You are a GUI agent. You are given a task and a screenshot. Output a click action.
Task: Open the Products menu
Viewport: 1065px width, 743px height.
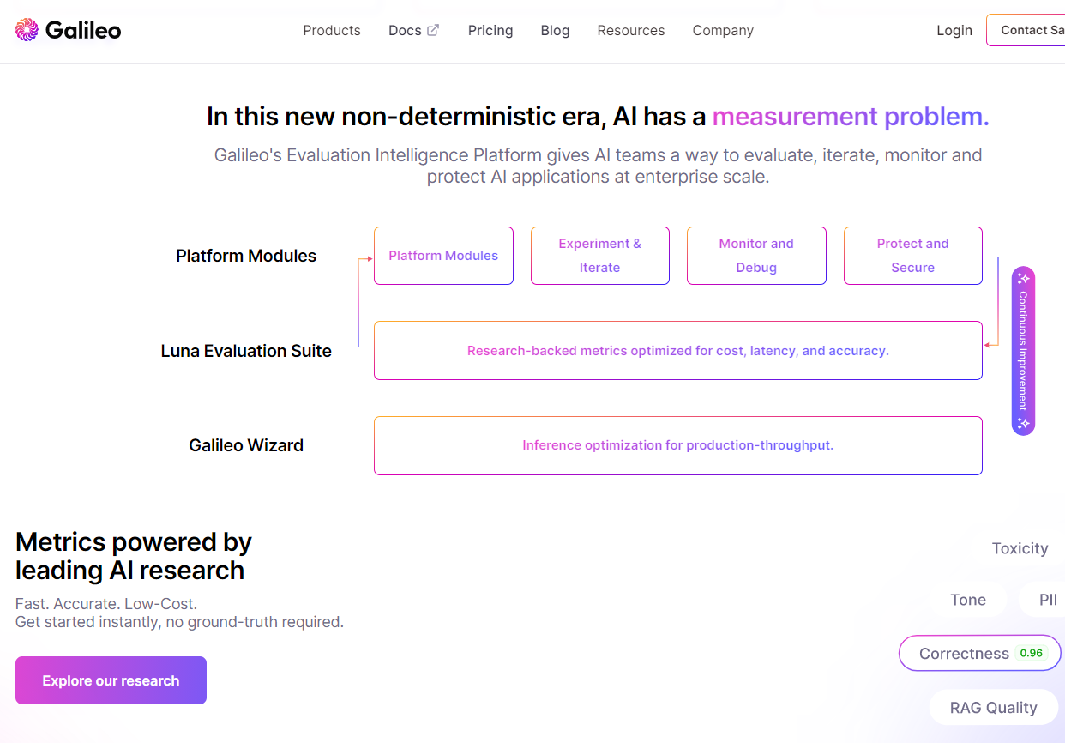click(332, 30)
